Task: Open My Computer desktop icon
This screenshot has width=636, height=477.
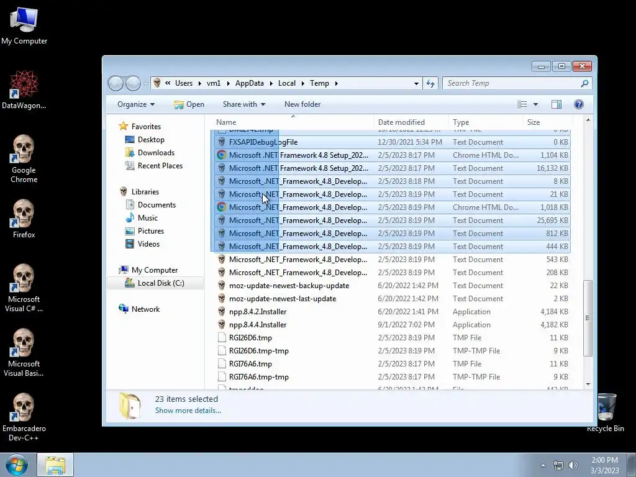Action: pyautogui.click(x=24, y=26)
